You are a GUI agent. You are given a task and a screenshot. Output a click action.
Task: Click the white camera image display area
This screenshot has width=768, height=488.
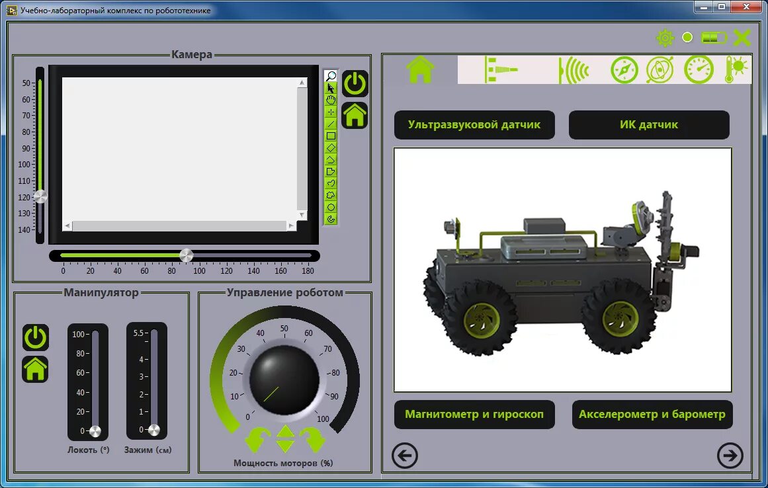pyautogui.click(x=179, y=149)
